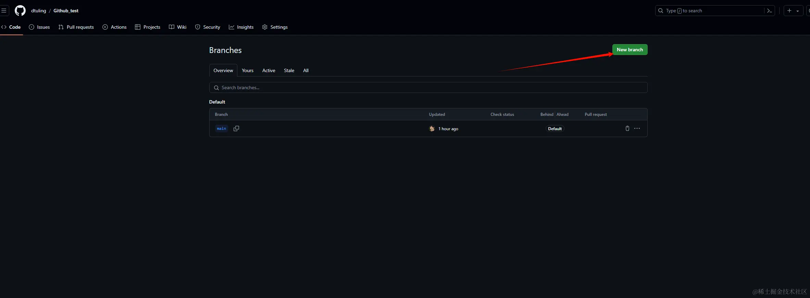Click the Check status column header
This screenshot has height=298, width=810.
502,114
